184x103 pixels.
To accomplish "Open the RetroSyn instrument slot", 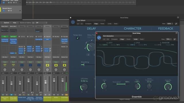I will tap(13, 37).
